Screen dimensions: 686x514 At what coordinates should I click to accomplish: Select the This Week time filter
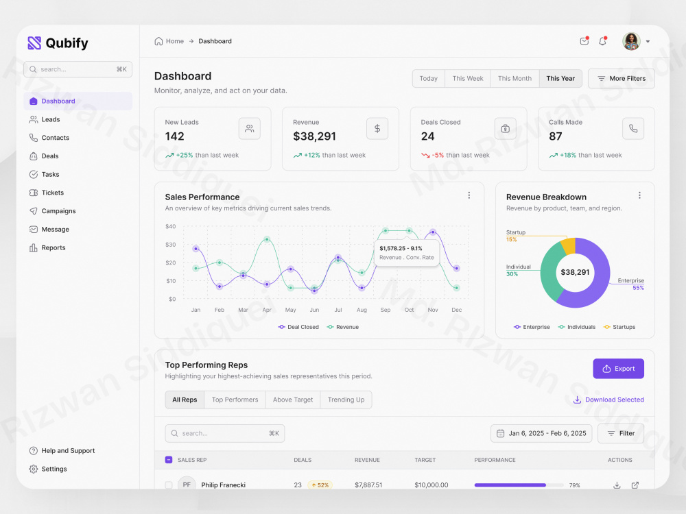coord(468,79)
